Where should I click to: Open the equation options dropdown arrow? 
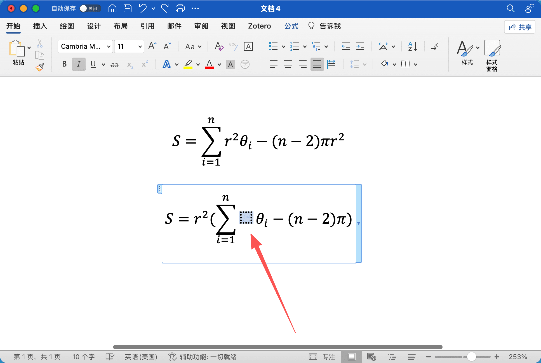pyautogui.click(x=358, y=223)
